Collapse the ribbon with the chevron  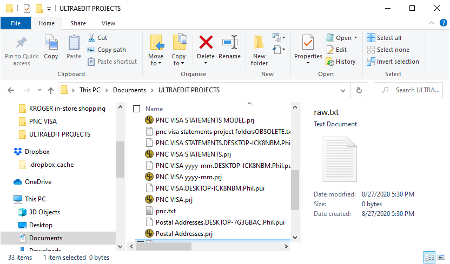click(432, 23)
